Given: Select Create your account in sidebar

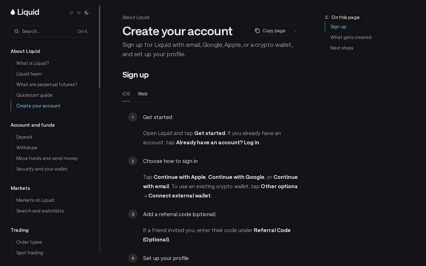Looking at the screenshot, I should pos(38,106).
